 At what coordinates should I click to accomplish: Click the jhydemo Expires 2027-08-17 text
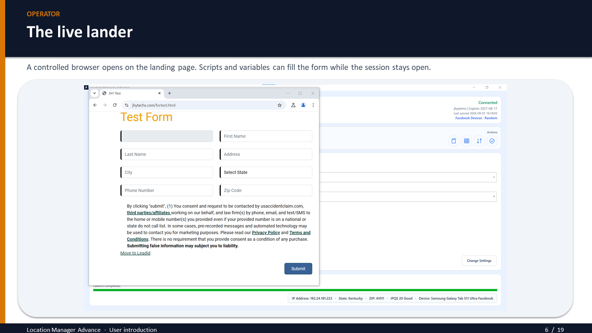click(475, 109)
